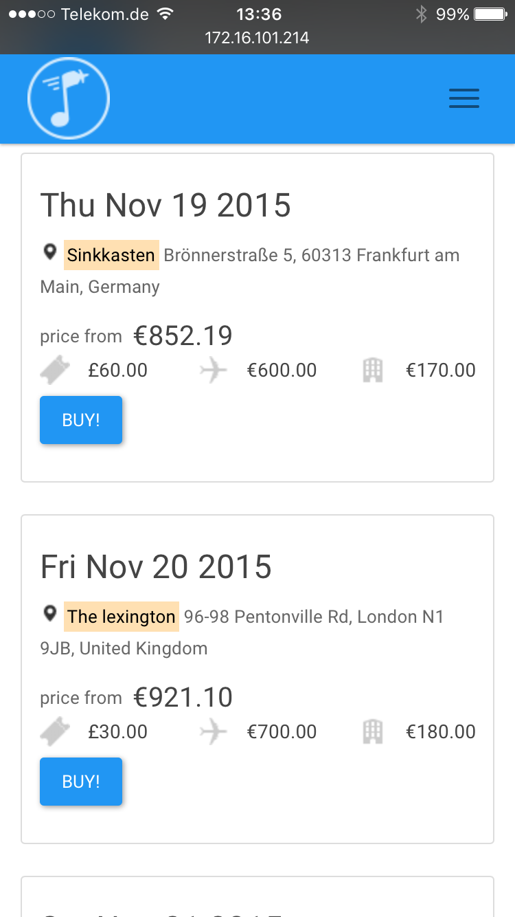This screenshot has height=917, width=515.
Task: Click hotel building icon beside €180.00
Action: pos(372,732)
